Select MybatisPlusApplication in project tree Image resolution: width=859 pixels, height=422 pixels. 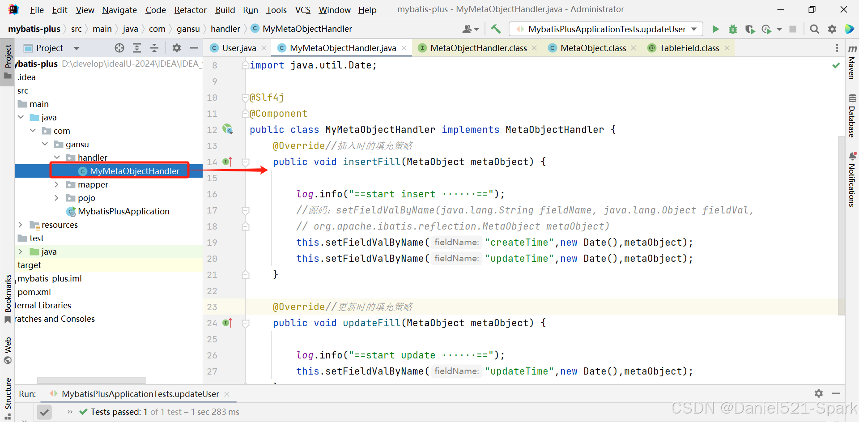[123, 211]
